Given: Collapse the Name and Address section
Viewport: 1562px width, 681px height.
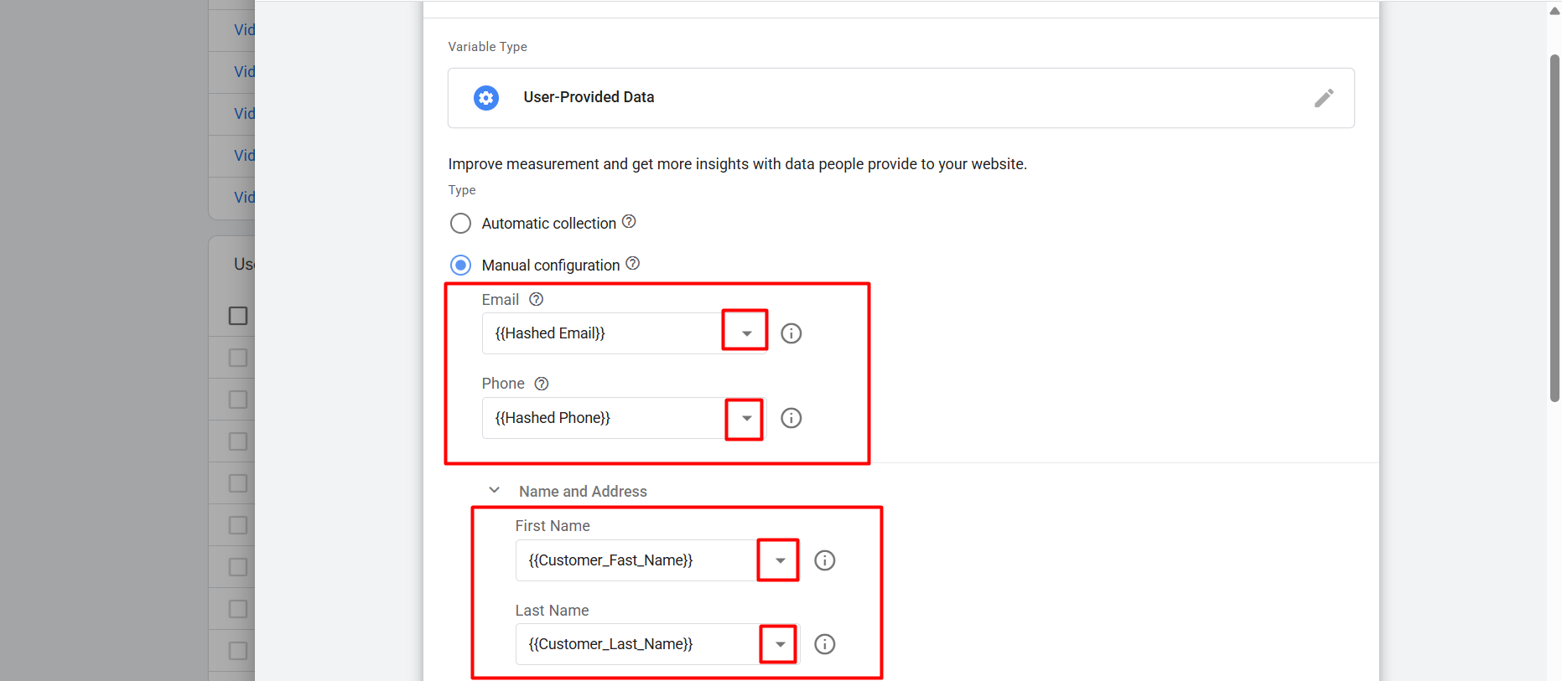Looking at the screenshot, I should (x=495, y=491).
